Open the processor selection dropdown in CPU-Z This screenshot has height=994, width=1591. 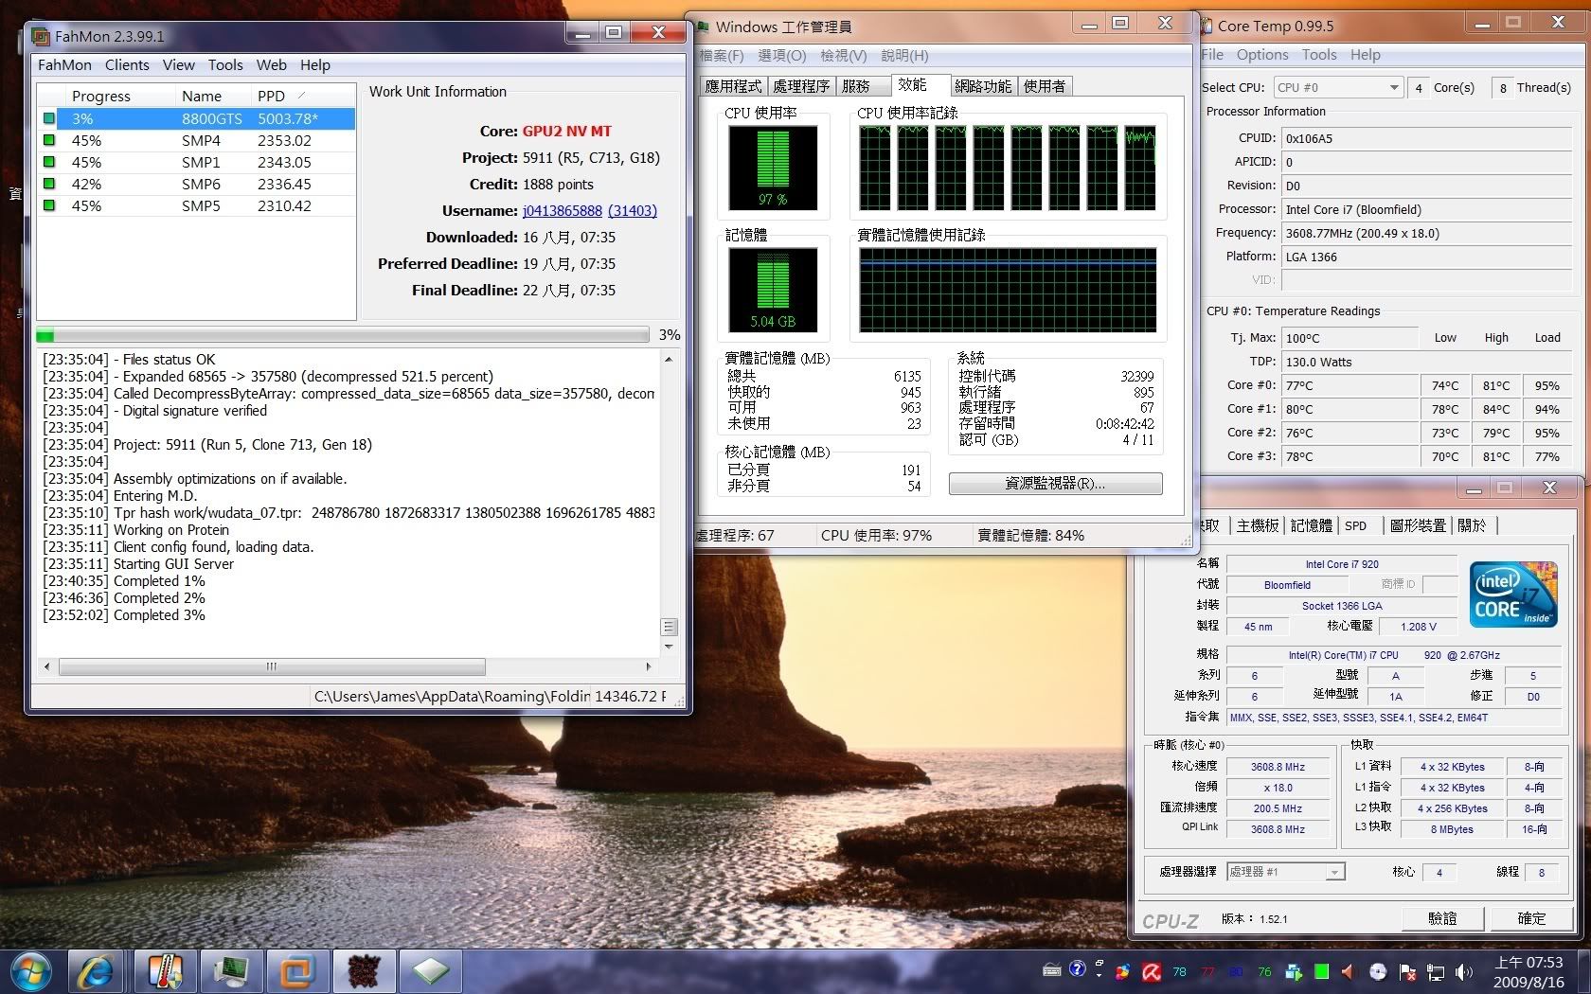point(1285,872)
